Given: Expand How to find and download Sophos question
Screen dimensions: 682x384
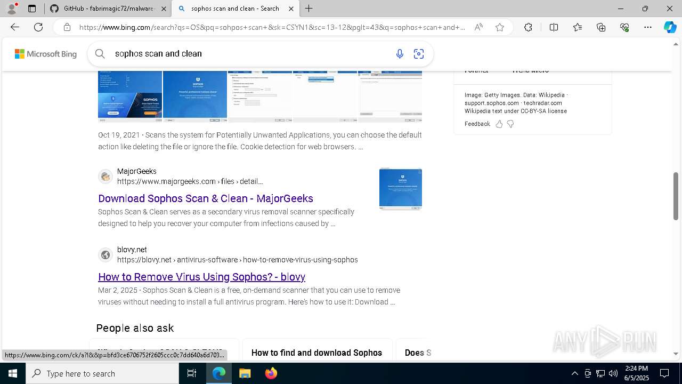Looking at the screenshot, I should 317,353.
